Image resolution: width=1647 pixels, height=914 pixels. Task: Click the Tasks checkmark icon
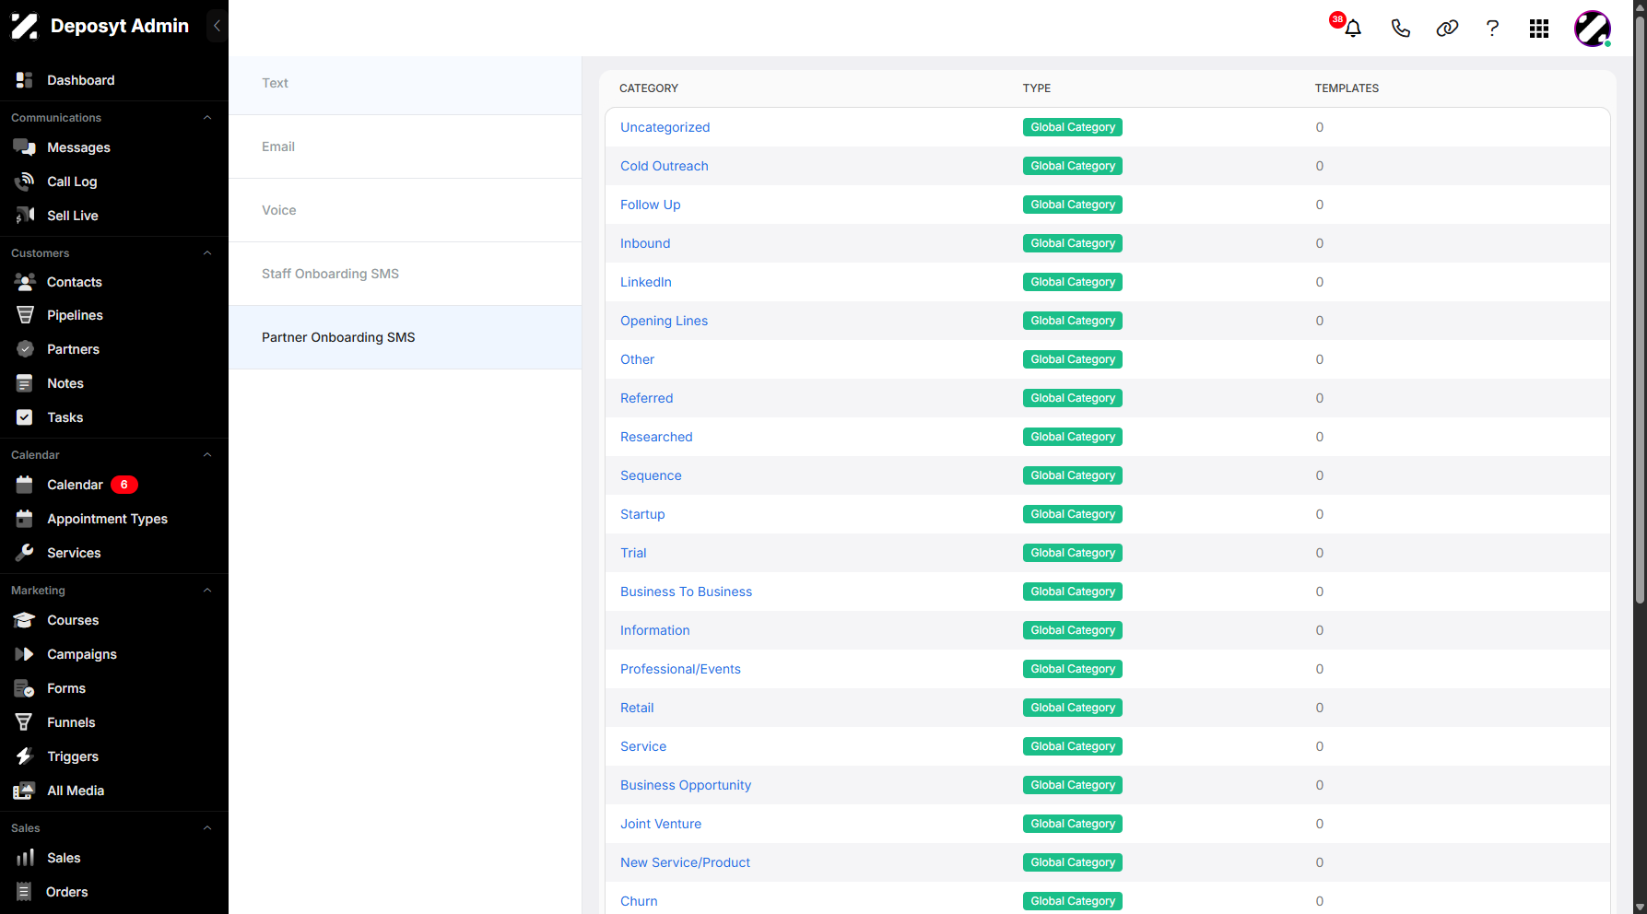pyautogui.click(x=25, y=417)
